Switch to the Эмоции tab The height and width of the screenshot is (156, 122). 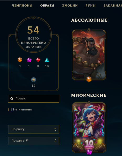[x=70, y=5]
